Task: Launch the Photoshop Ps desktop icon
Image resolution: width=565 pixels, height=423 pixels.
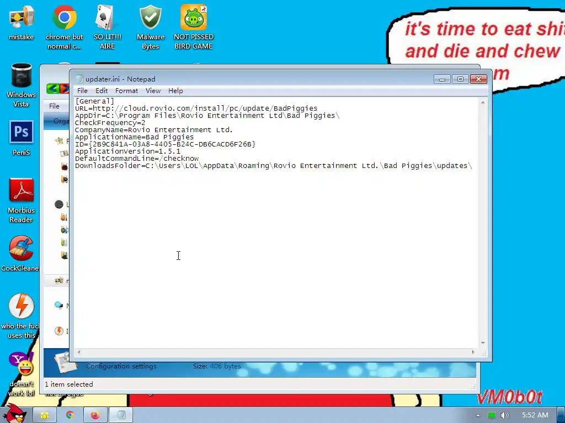Action: click(22, 138)
